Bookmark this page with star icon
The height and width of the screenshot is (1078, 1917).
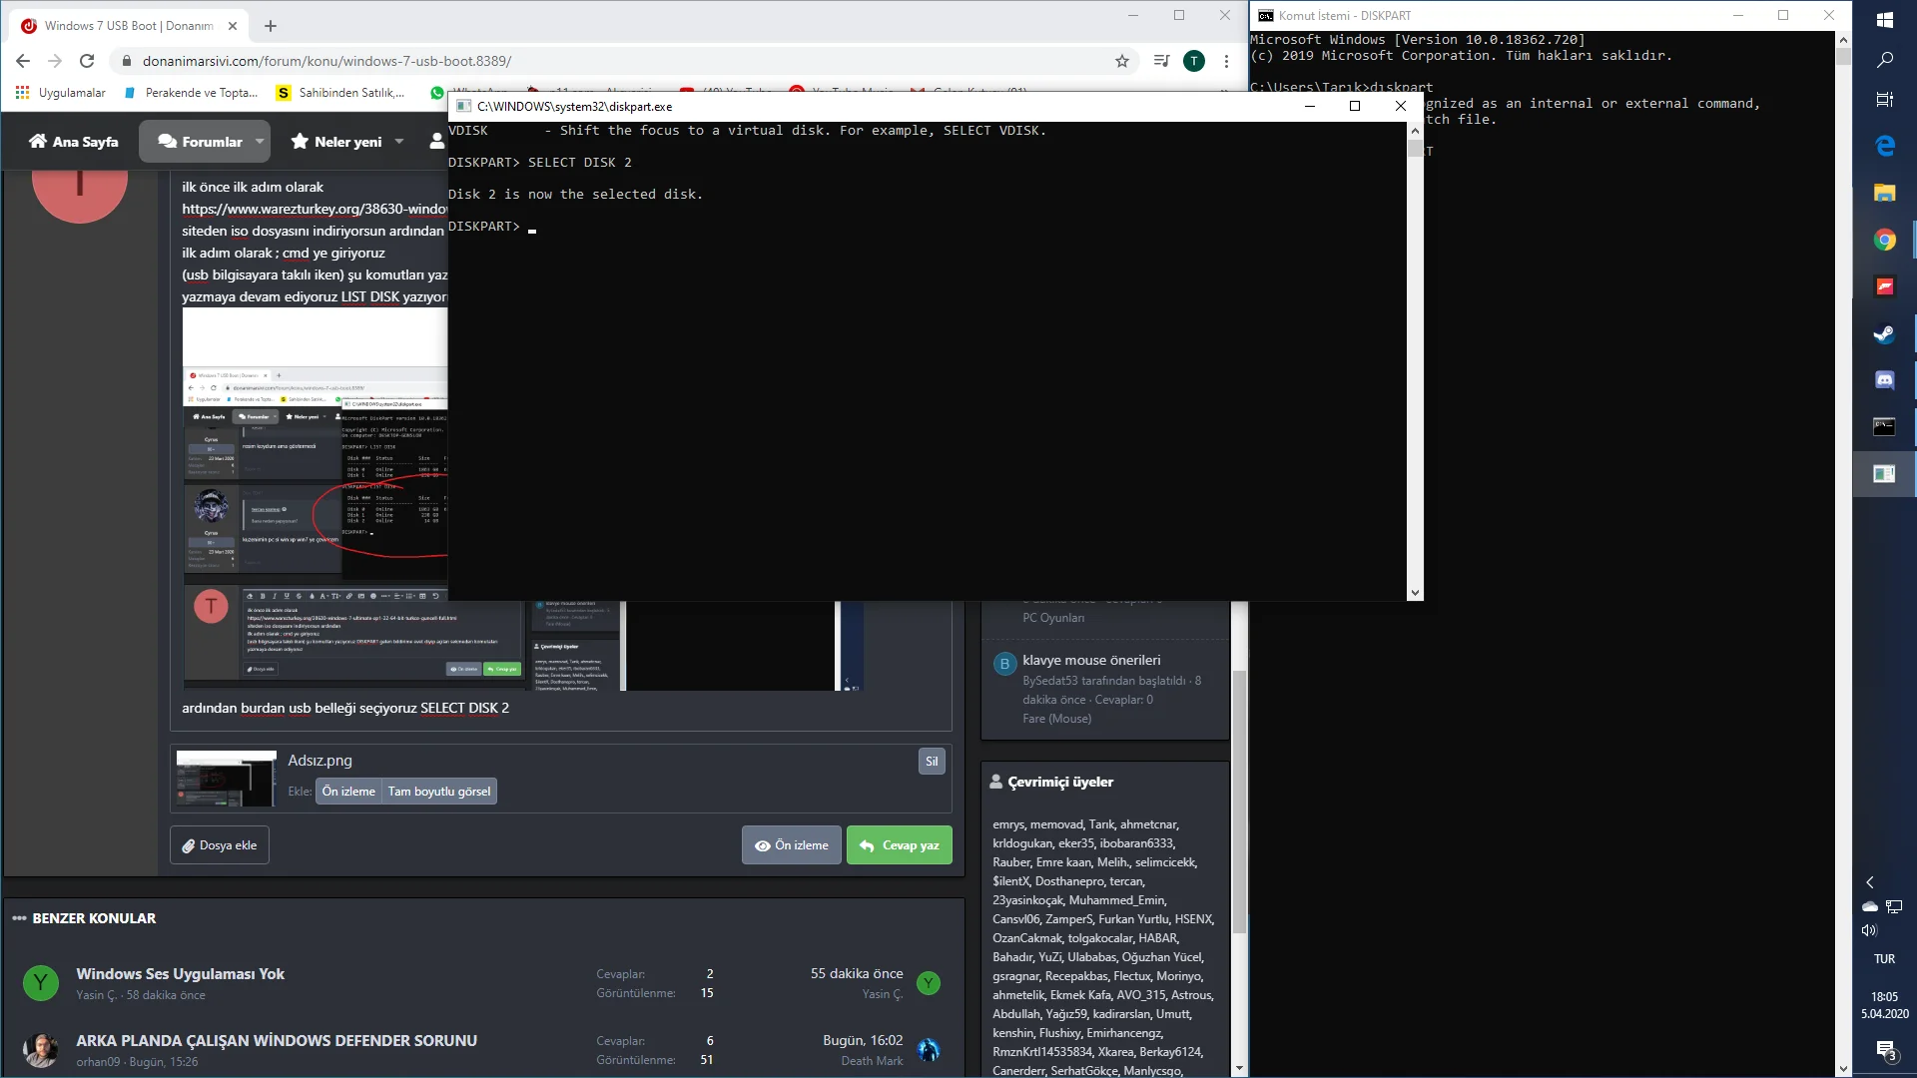click(x=1122, y=61)
